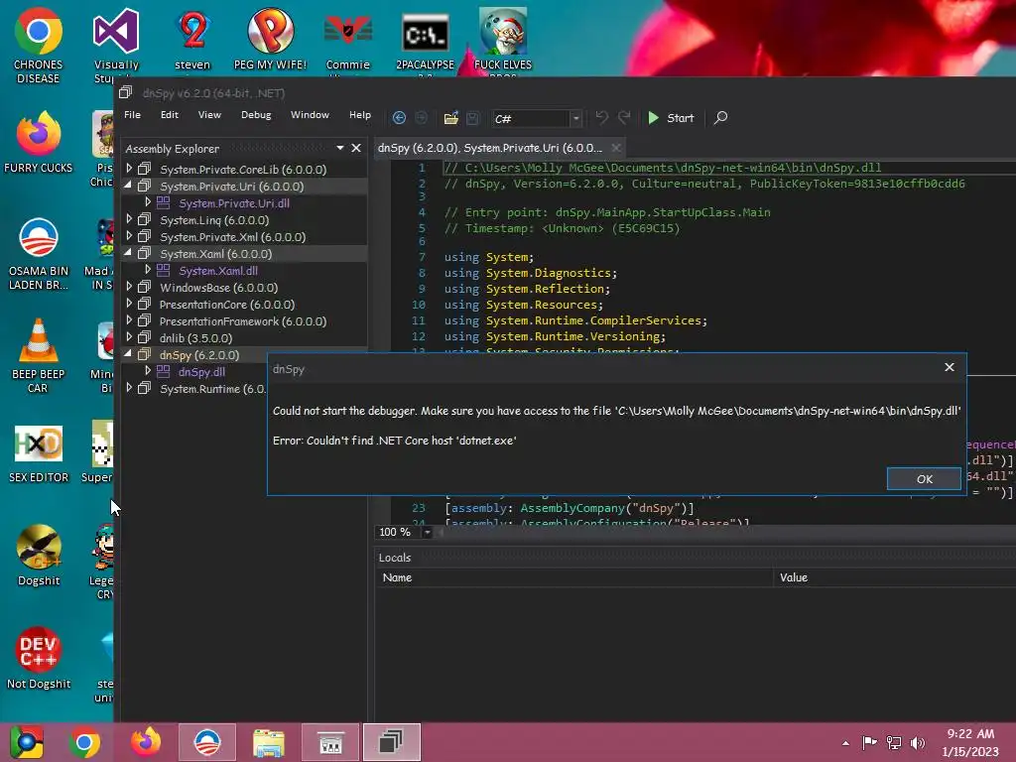
Task: Collapse System.Private.Uri node
Action: tap(128, 186)
